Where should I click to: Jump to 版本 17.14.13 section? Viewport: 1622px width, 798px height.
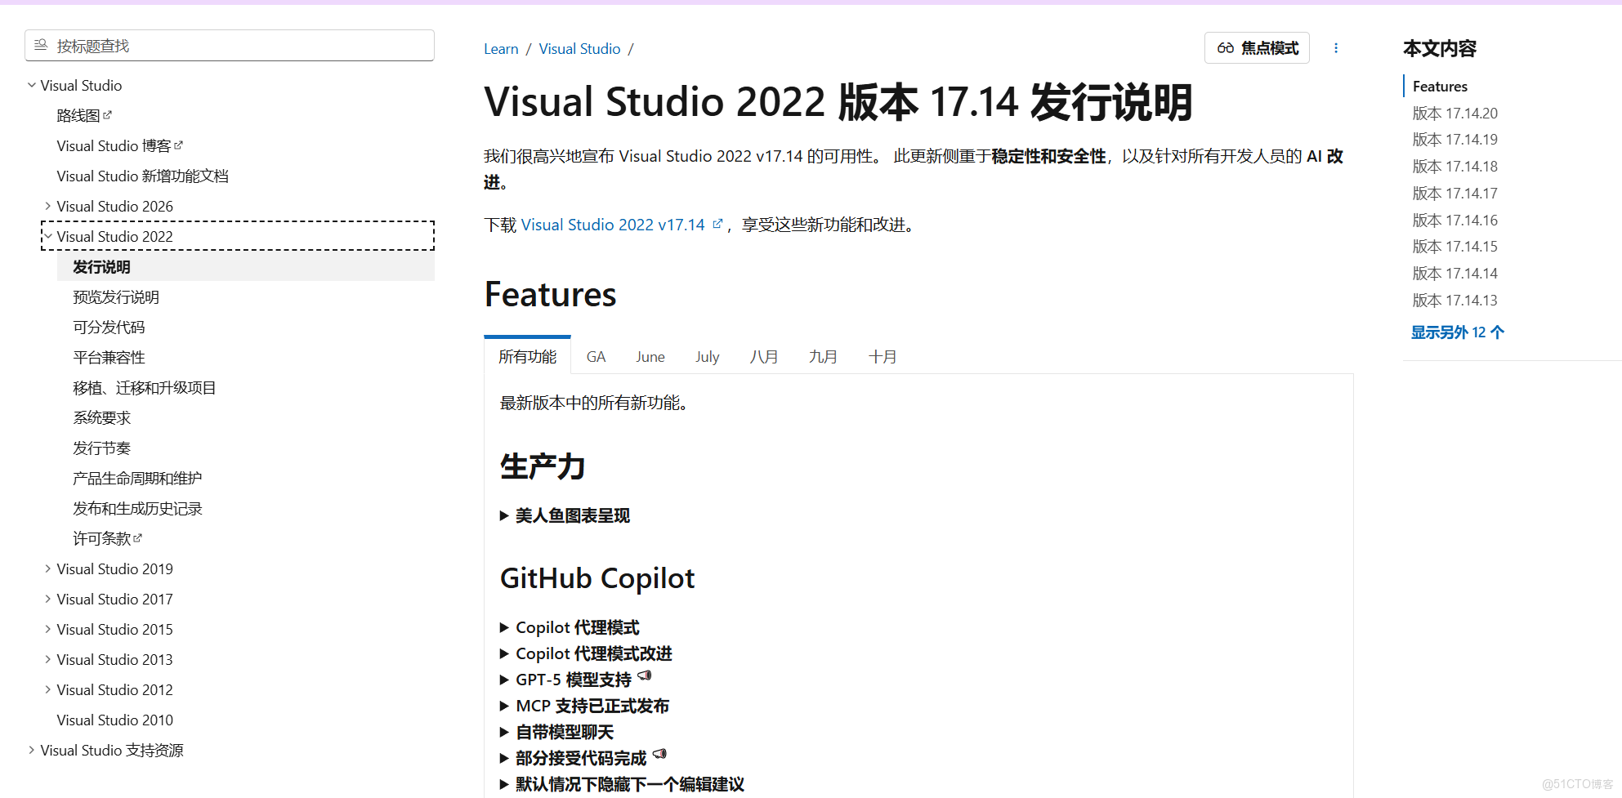point(1454,300)
